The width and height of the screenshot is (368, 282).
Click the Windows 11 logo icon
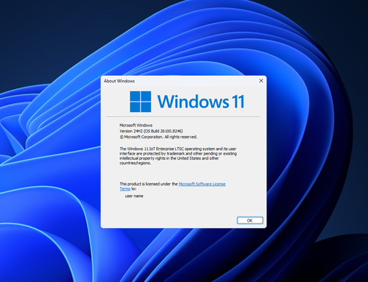(x=141, y=102)
